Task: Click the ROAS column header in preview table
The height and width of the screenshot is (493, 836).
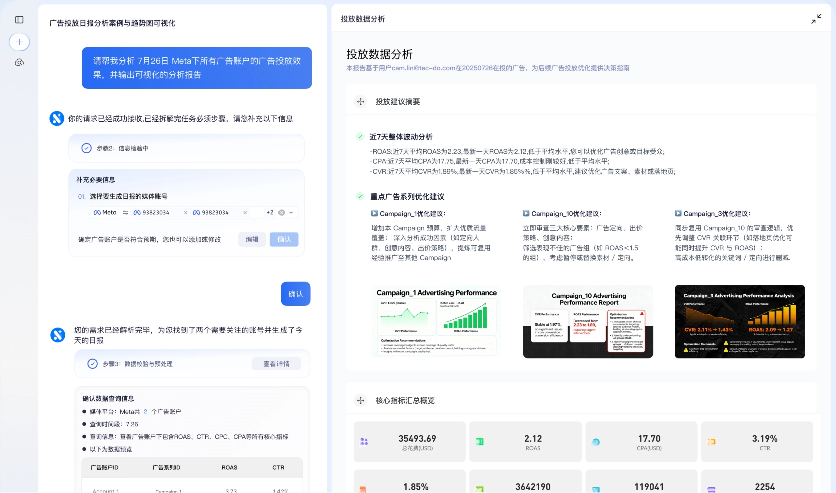Action: [x=229, y=468]
